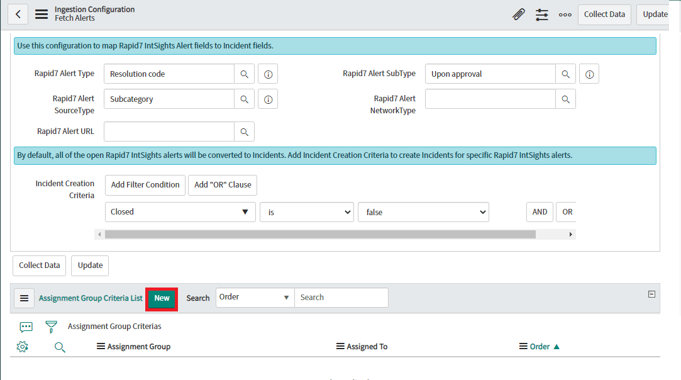Collapse the Assignment Group Criteria list

pos(651,294)
